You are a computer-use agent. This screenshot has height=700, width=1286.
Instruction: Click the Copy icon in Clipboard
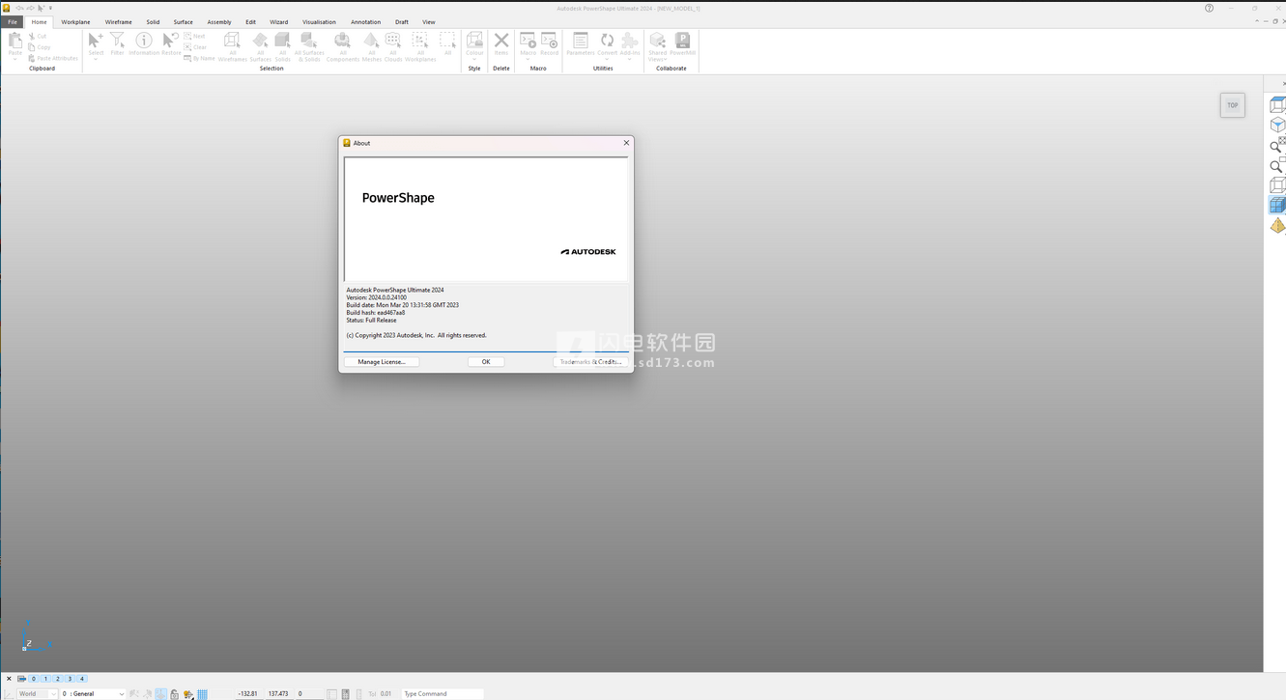[x=32, y=47]
